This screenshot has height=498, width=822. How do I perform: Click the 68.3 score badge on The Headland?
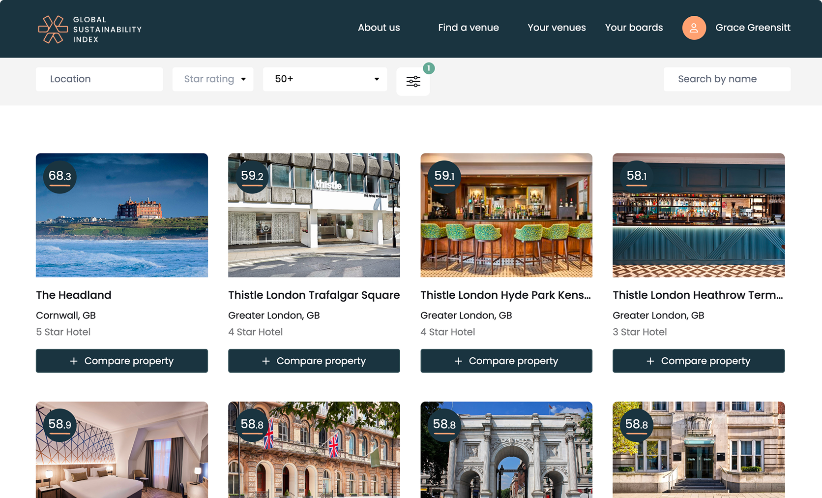(60, 176)
